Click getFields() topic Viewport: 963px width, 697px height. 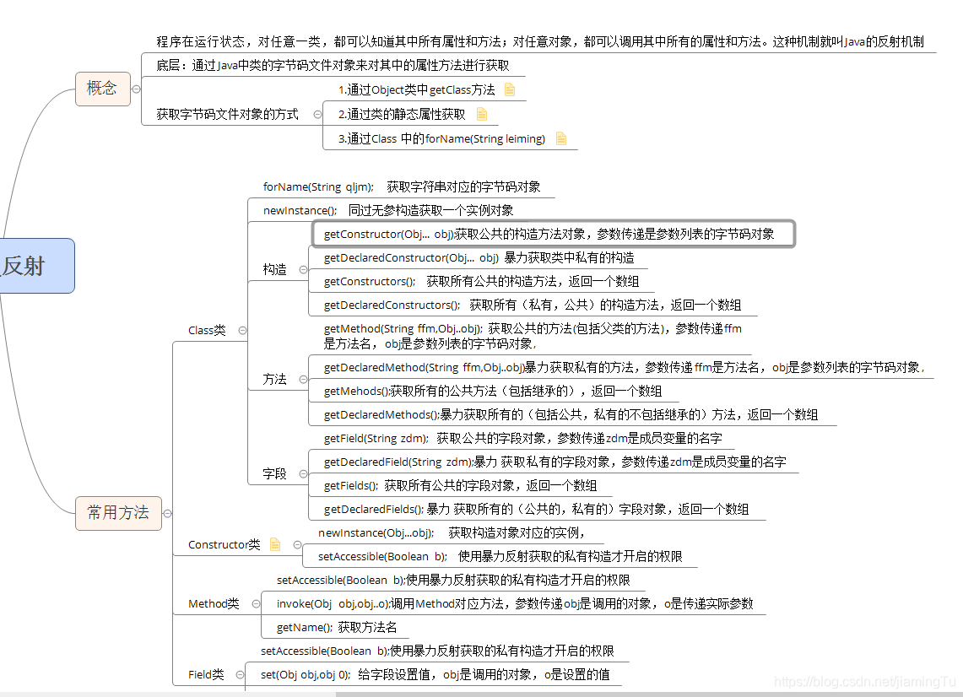pos(460,486)
